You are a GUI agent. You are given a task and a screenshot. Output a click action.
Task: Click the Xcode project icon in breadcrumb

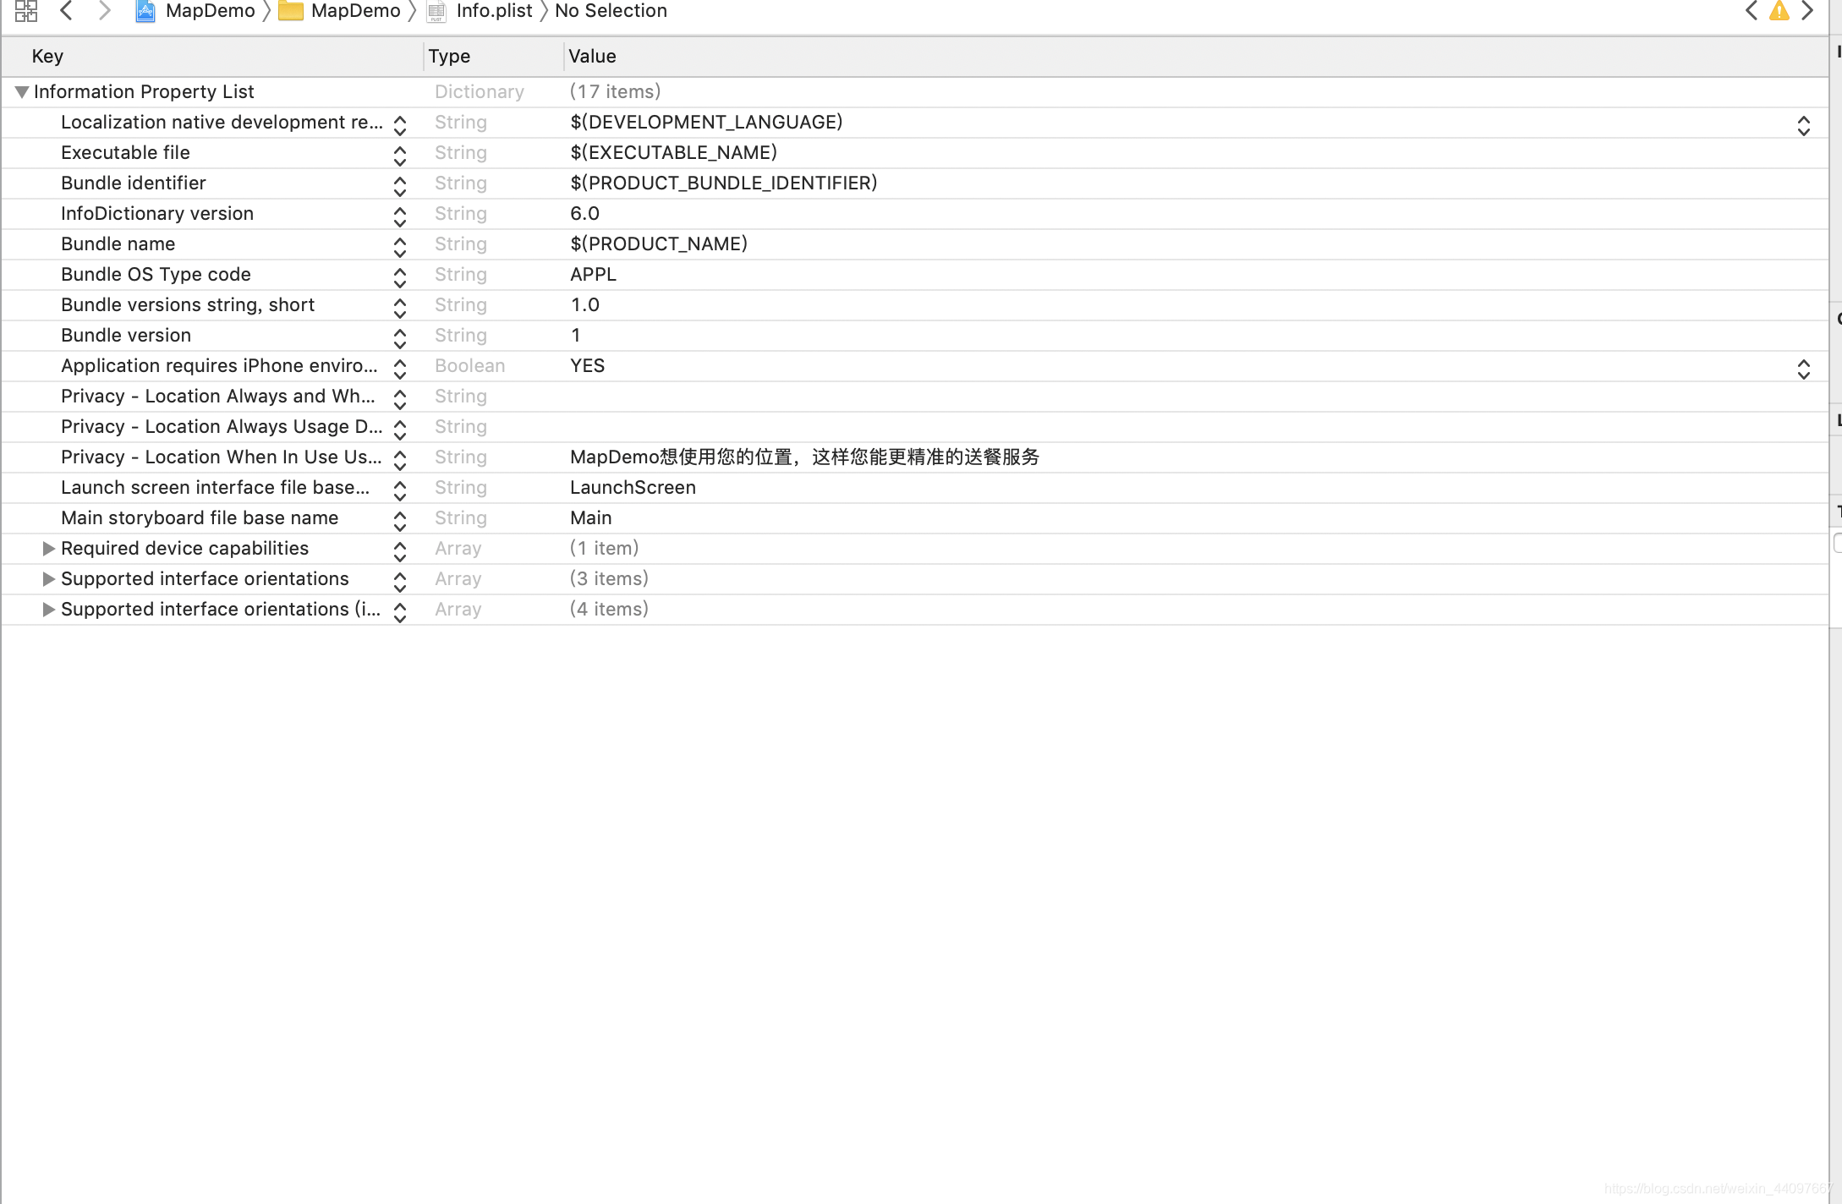[145, 11]
